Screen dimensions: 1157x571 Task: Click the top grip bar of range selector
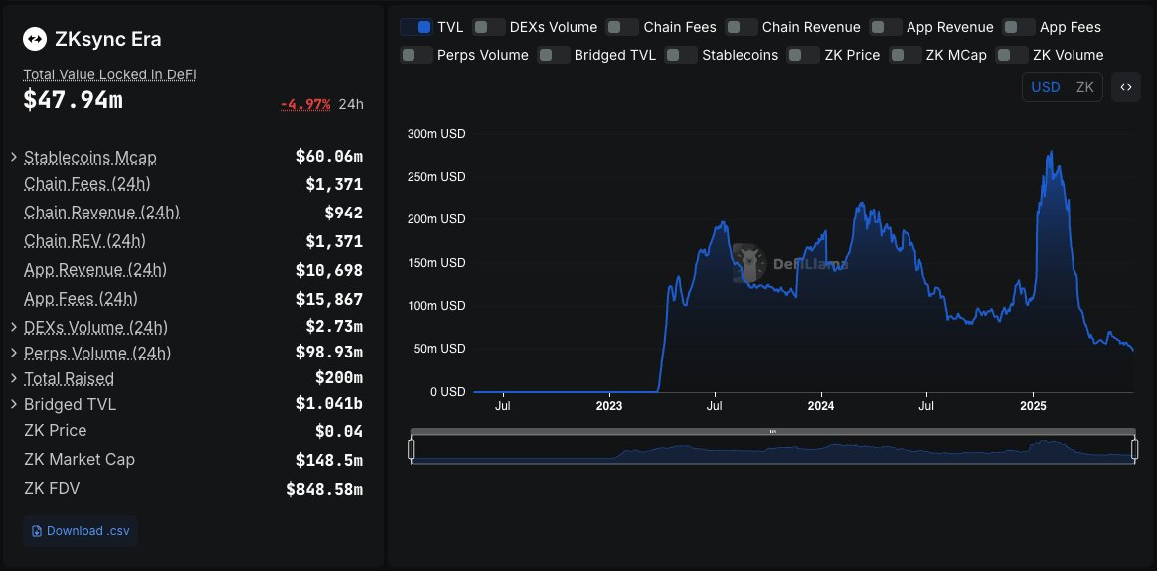[x=772, y=432]
